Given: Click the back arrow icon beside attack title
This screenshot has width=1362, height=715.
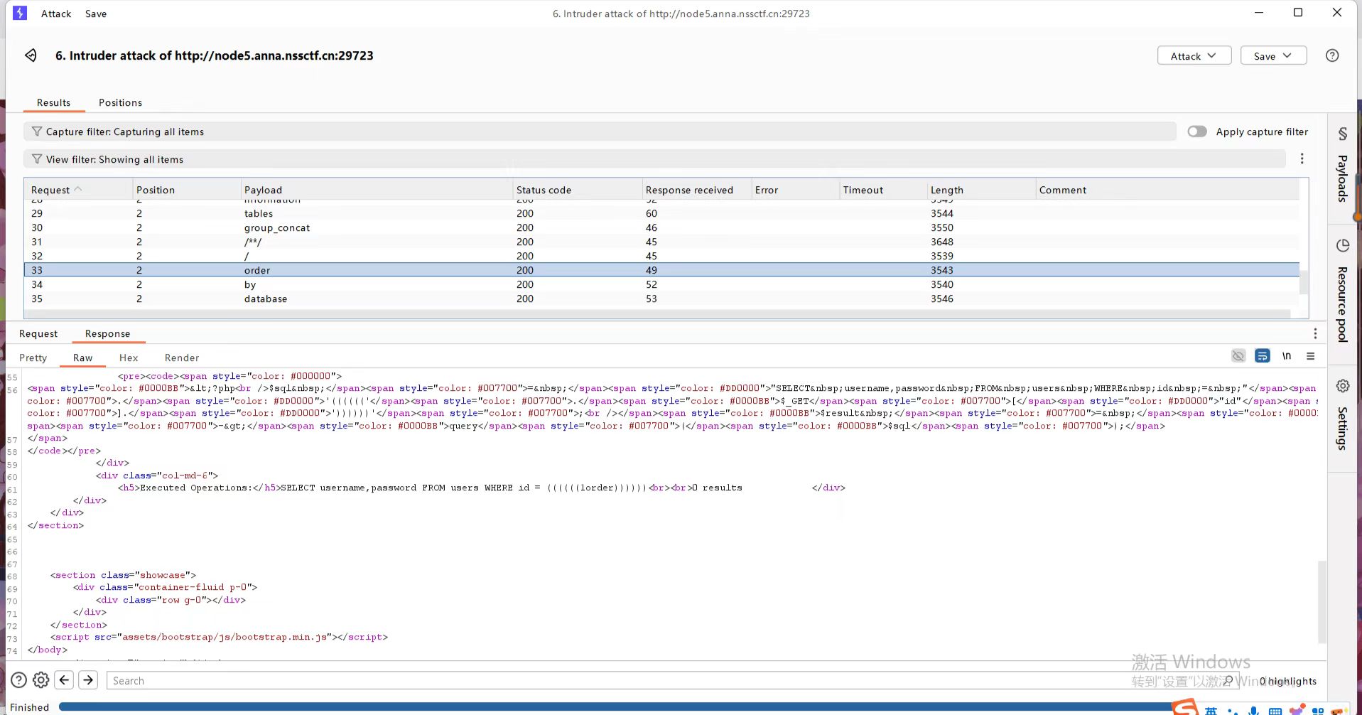Looking at the screenshot, I should pos(31,55).
